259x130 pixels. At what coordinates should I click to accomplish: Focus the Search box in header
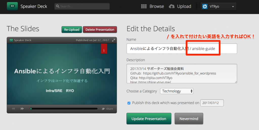(x=82, y=6)
